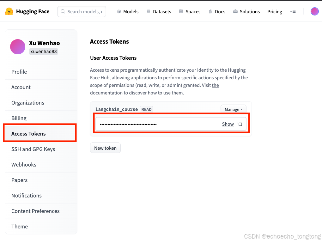This screenshot has width=322, height=242.
Task: Click the Datasets icon in navigation
Action: point(149,11)
